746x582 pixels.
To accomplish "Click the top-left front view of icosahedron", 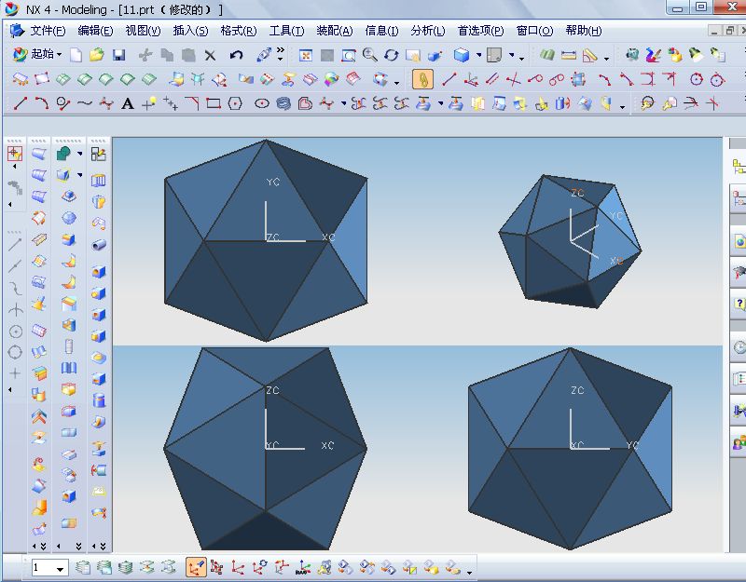I will coord(266,240).
